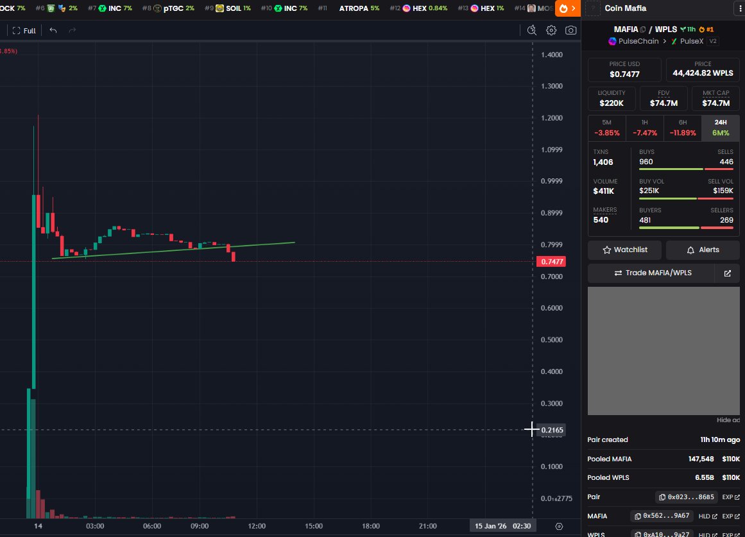Select the 6H timeframe stats tab
The height and width of the screenshot is (537, 745).
683,128
